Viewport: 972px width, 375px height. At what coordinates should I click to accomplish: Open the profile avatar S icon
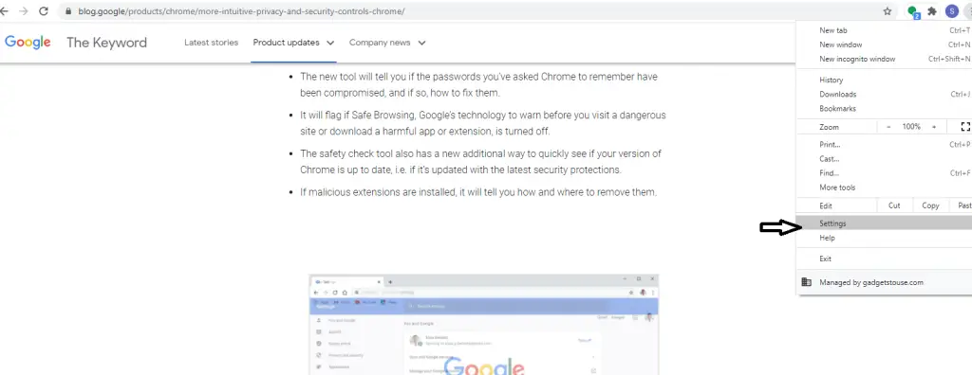pyautogui.click(x=951, y=11)
